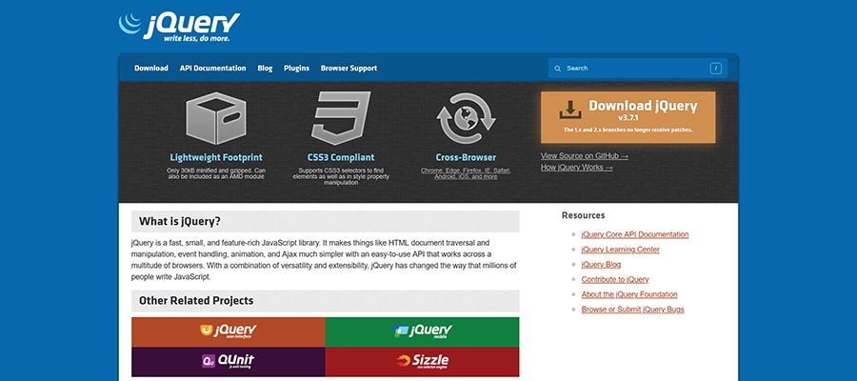Open jQuery Blog resource link
This screenshot has width=857, height=381.
coord(601,265)
